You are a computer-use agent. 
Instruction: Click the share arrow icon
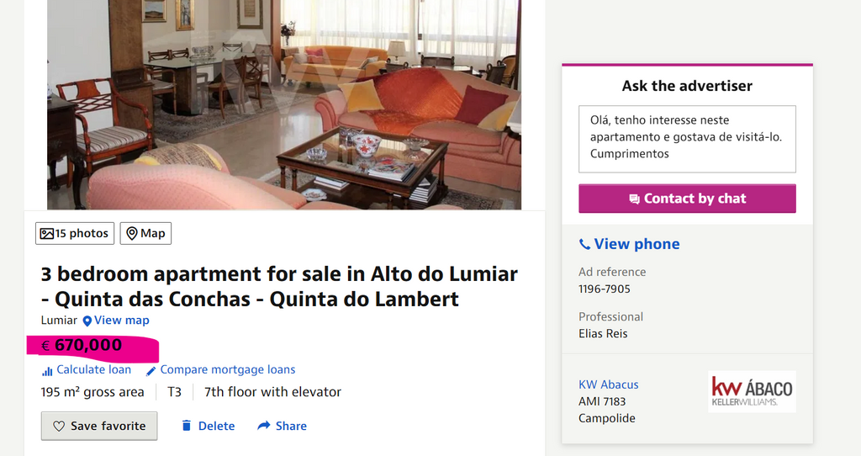pyautogui.click(x=264, y=425)
